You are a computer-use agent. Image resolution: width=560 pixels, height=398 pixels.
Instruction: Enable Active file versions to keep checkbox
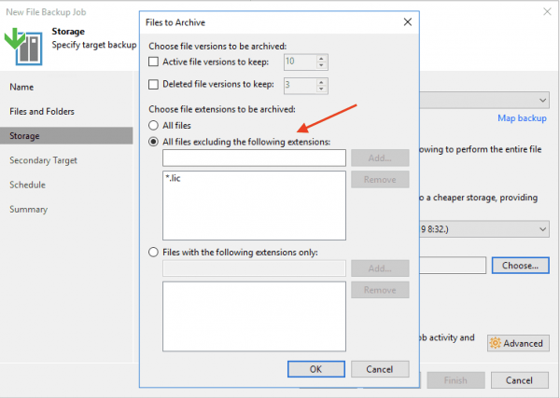click(155, 62)
